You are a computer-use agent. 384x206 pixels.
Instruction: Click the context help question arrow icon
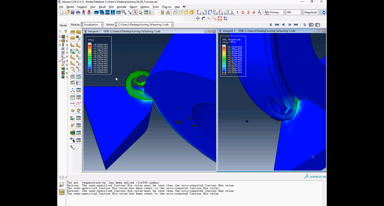(185, 7)
